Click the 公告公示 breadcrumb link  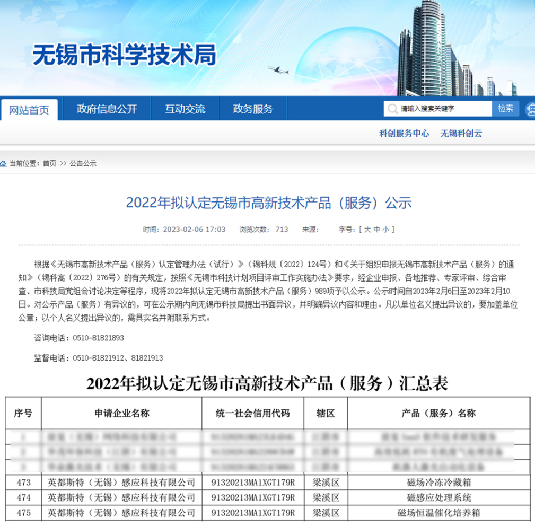click(x=82, y=163)
